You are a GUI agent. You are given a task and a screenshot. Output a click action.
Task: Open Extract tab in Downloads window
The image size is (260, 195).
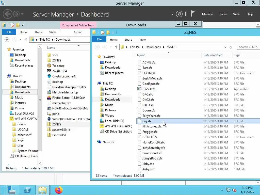click(x=78, y=32)
